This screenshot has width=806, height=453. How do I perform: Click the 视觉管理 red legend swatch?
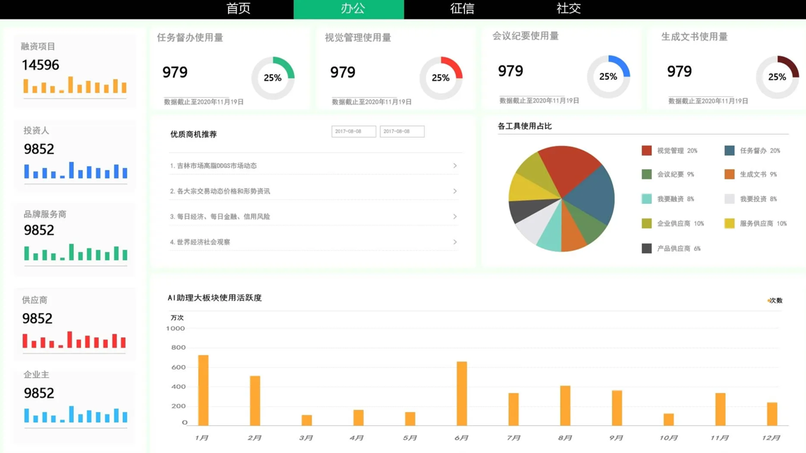pos(647,150)
